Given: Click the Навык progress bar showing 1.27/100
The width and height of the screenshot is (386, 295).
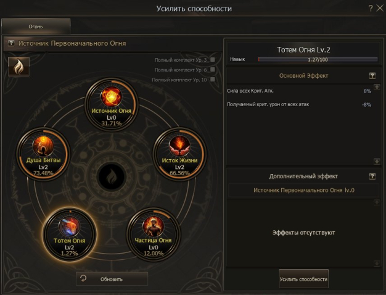Looking at the screenshot, I should point(318,59).
